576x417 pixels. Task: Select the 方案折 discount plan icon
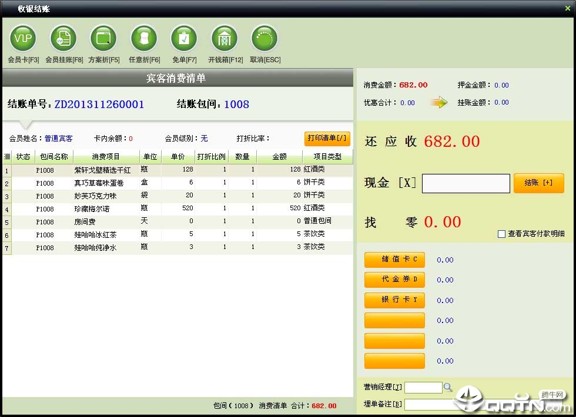pos(103,39)
